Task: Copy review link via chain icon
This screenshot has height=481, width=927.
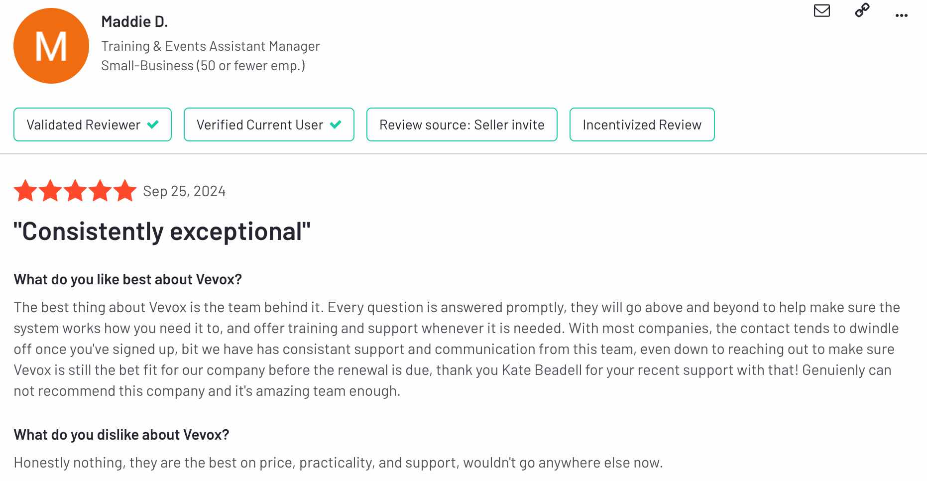Action: point(862,10)
